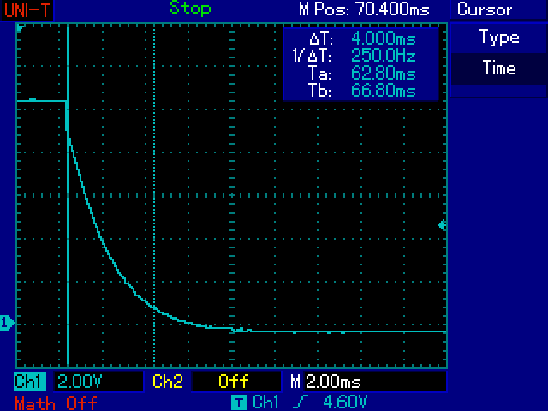Click the Ta 62.80ms cursor value
This screenshot has width=548, height=411.
click(383, 74)
